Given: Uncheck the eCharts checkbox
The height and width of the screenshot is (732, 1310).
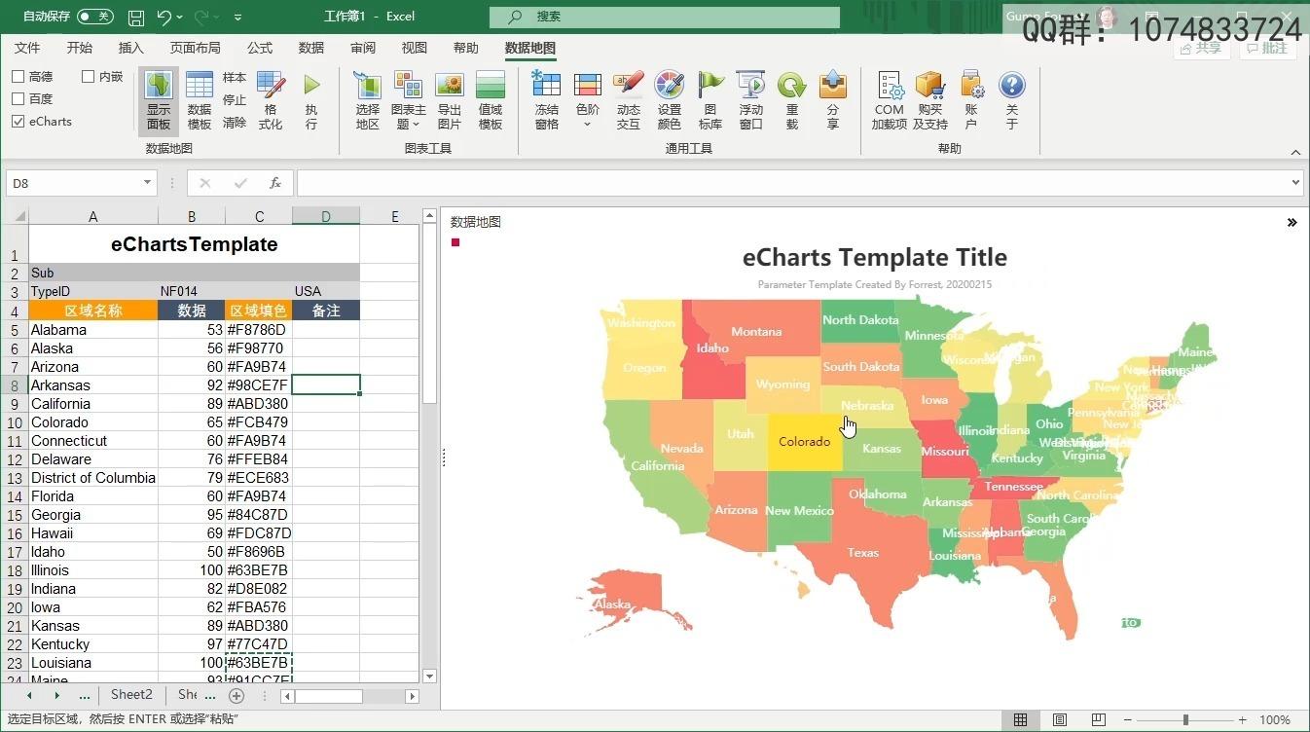Looking at the screenshot, I should tap(18, 122).
